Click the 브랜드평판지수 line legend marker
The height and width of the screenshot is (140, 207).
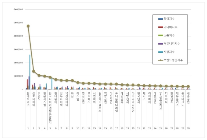[x=161, y=60]
